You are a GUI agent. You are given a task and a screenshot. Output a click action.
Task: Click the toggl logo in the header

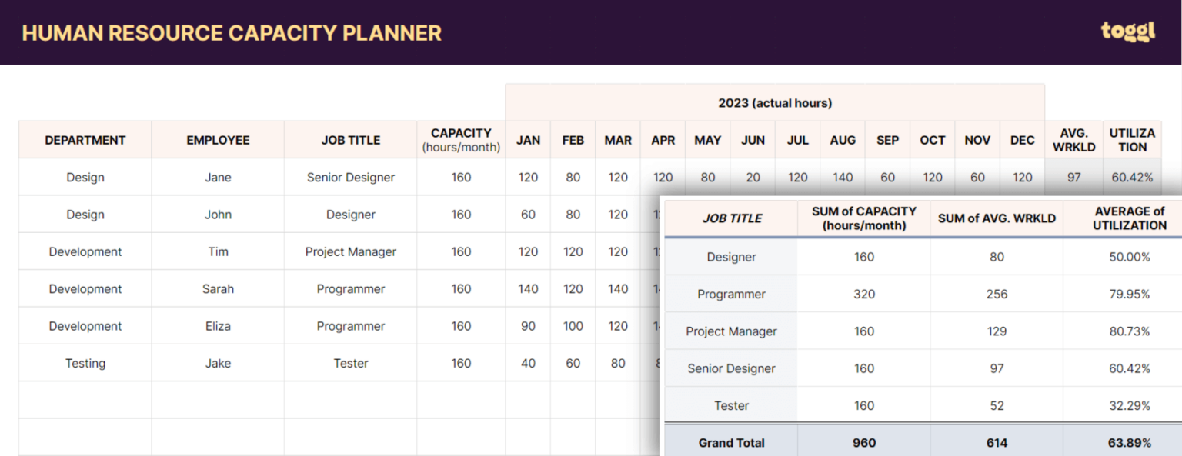tap(1127, 32)
